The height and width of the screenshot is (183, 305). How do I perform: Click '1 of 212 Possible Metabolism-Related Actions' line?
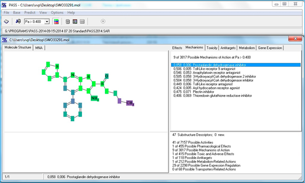tap(204, 162)
